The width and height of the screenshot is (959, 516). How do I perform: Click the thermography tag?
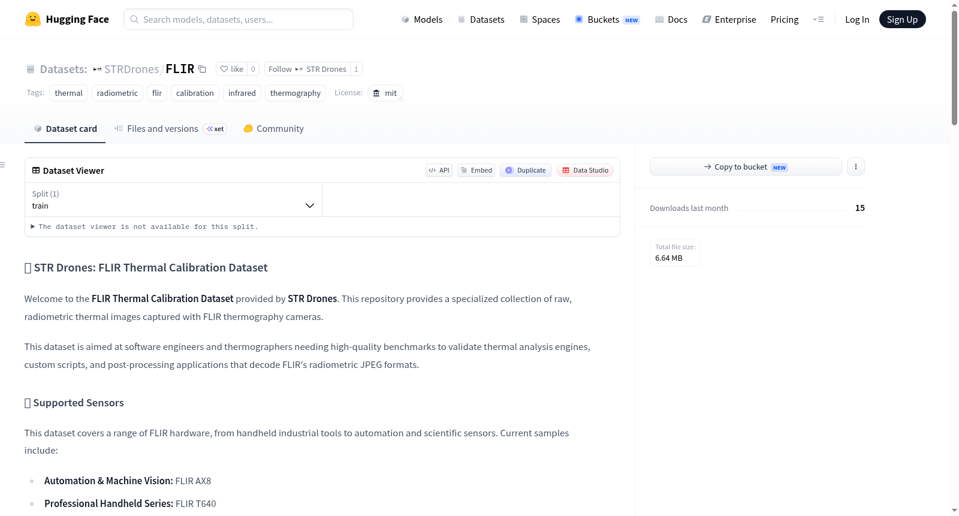[x=295, y=93]
